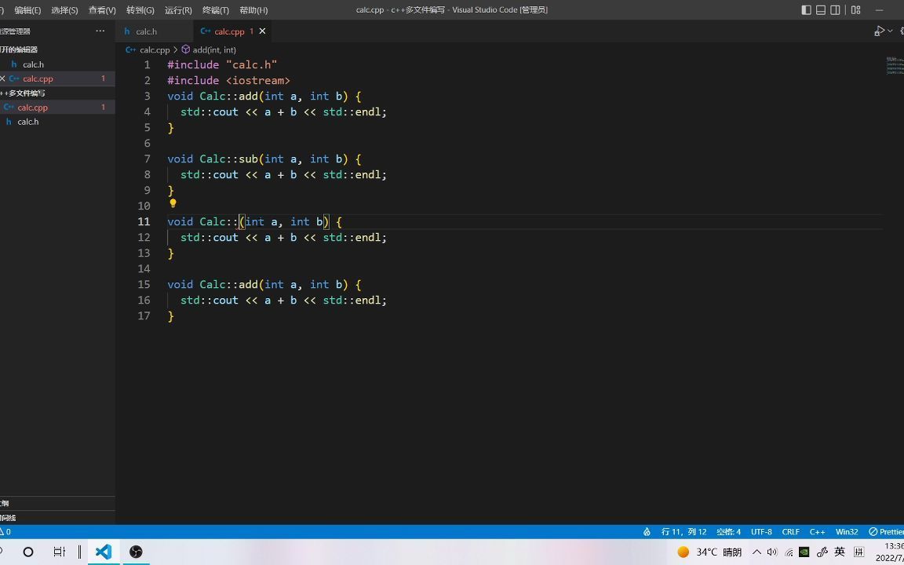This screenshot has width=904, height=565.
Task: Click the Prettier status indicator
Action: (886, 531)
